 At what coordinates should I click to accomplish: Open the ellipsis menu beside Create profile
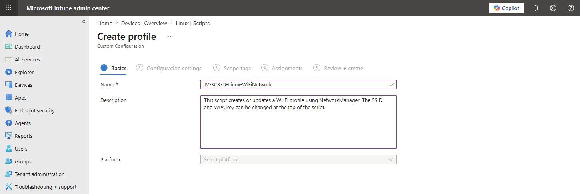[169, 37]
